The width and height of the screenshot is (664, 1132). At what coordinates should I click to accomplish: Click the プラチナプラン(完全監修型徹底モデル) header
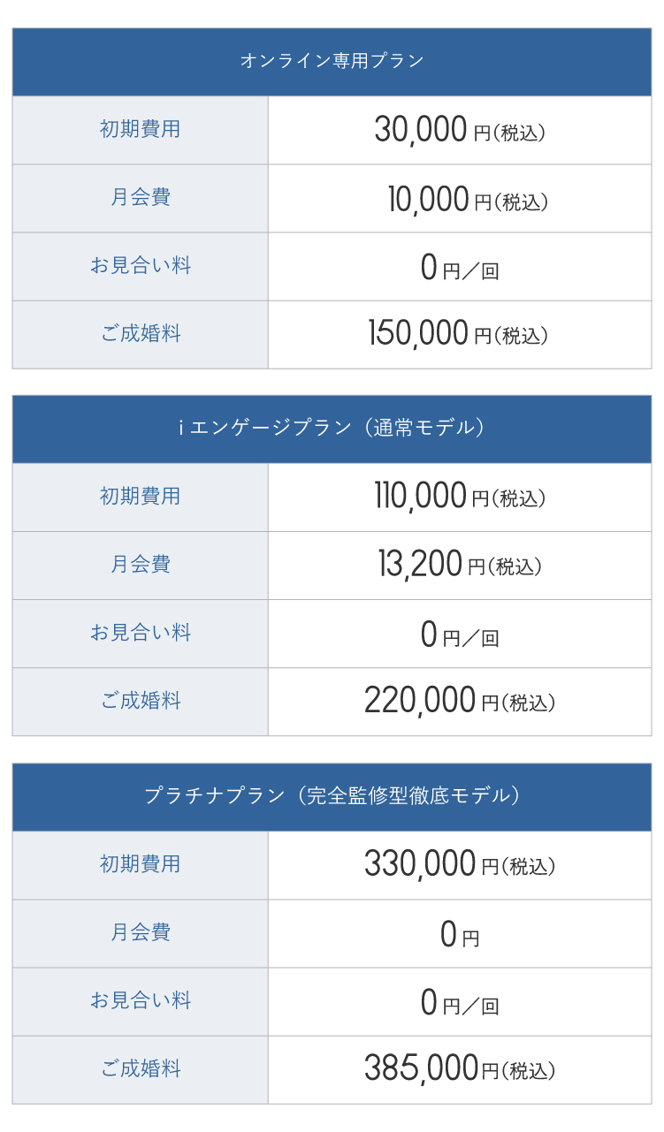[x=332, y=796]
